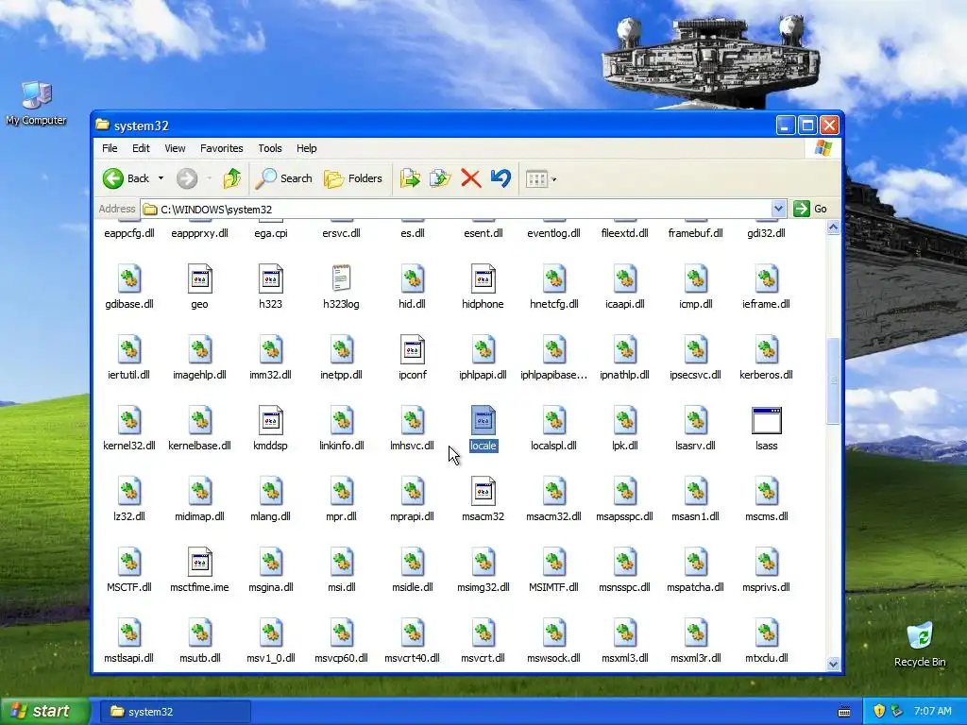Click the Forward navigation arrow
967x725 pixels.
point(187,178)
